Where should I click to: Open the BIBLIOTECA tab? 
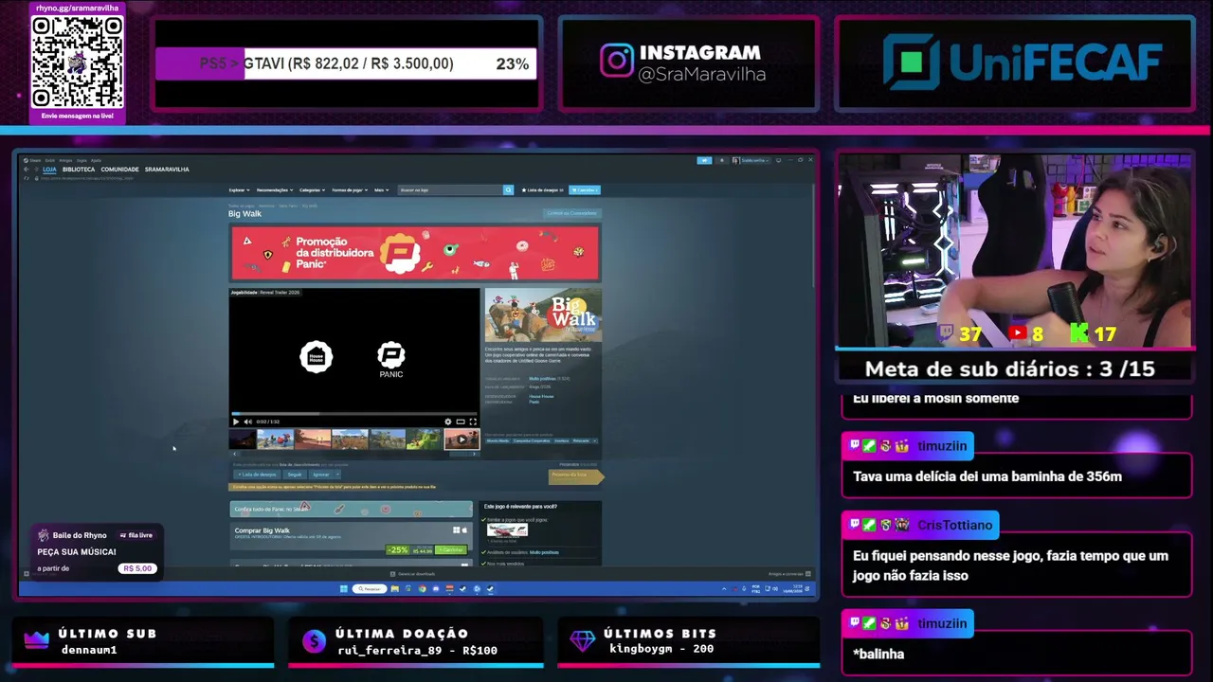pyautogui.click(x=79, y=170)
